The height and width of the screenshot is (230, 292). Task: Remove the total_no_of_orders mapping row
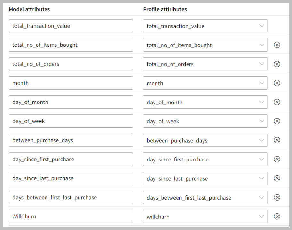pos(277,64)
